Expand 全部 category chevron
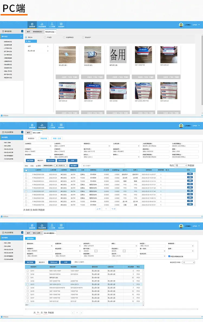This screenshot has height=322, width=203. (48, 47)
